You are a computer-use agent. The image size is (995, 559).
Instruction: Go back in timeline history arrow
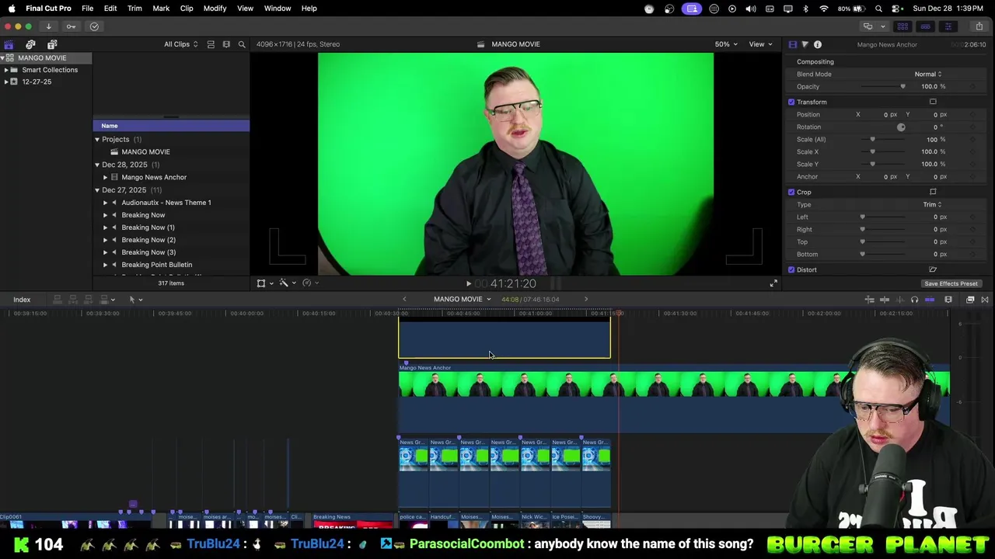(x=404, y=300)
